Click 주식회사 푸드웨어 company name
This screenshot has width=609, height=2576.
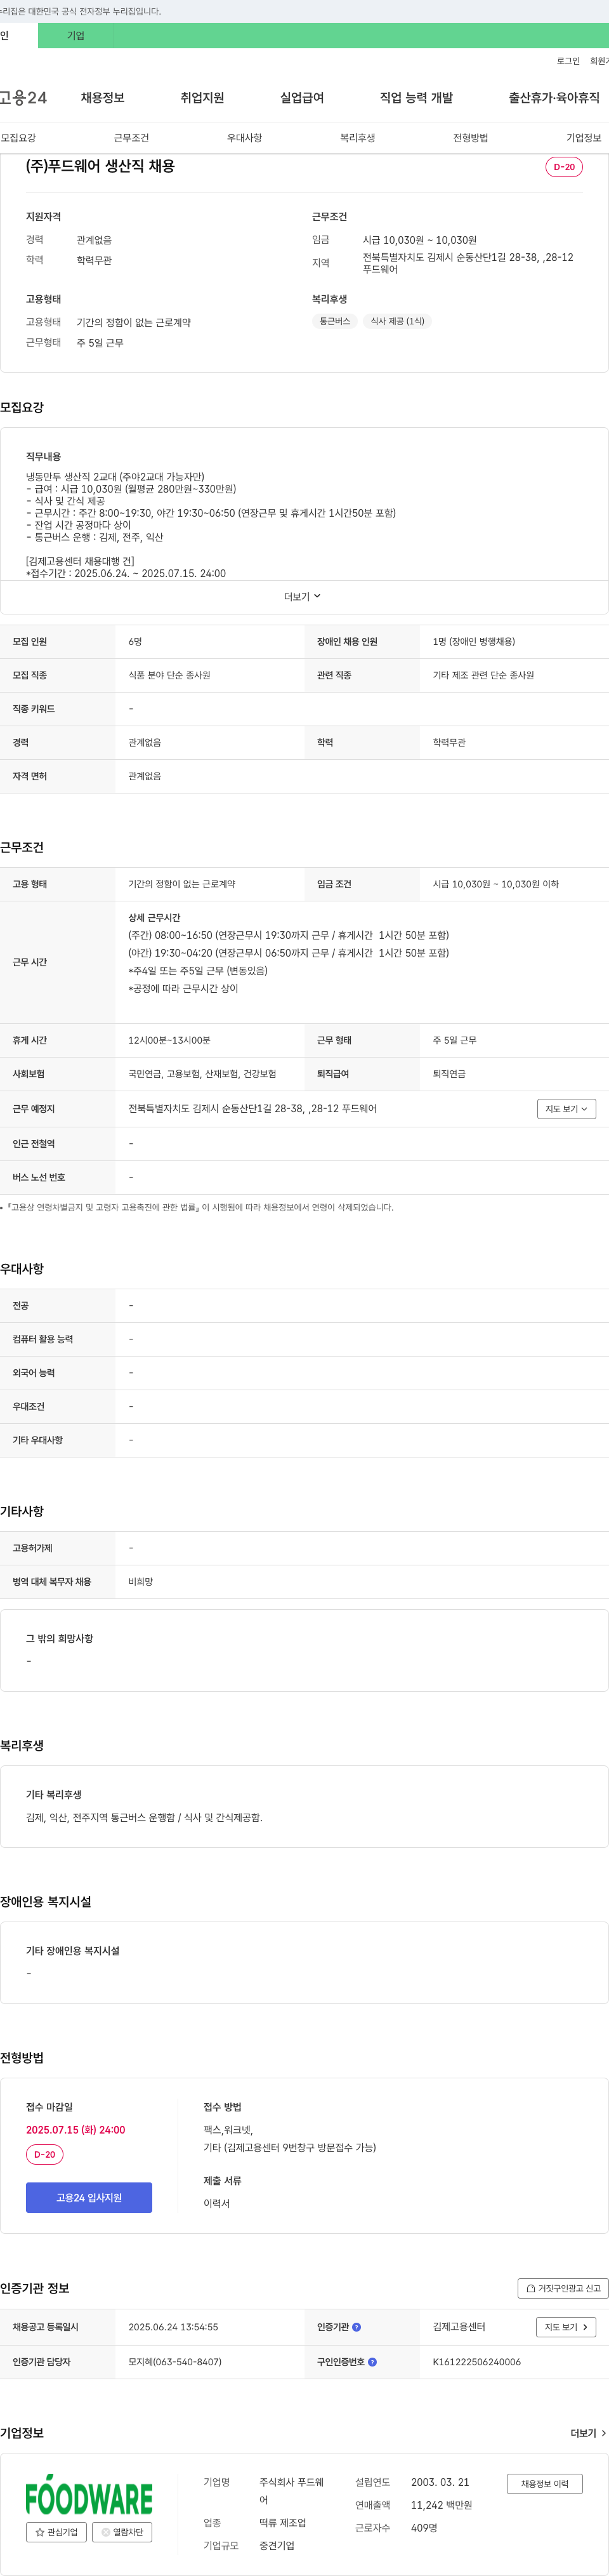[x=291, y=2491]
